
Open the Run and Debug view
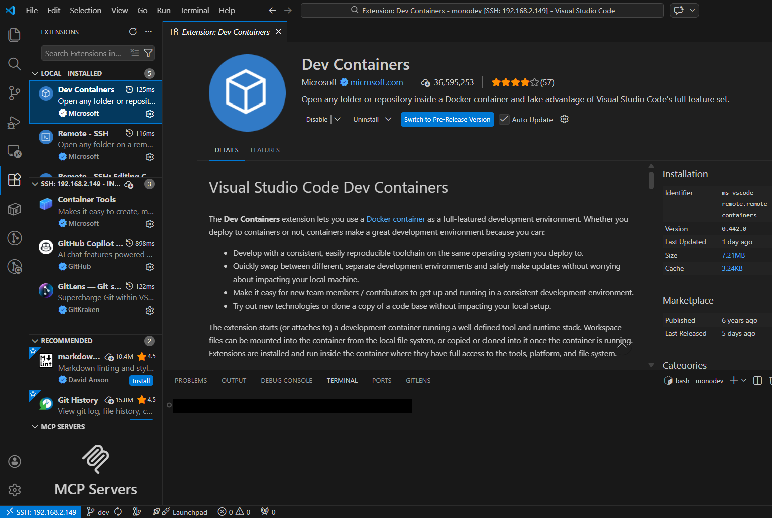(15, 122)
